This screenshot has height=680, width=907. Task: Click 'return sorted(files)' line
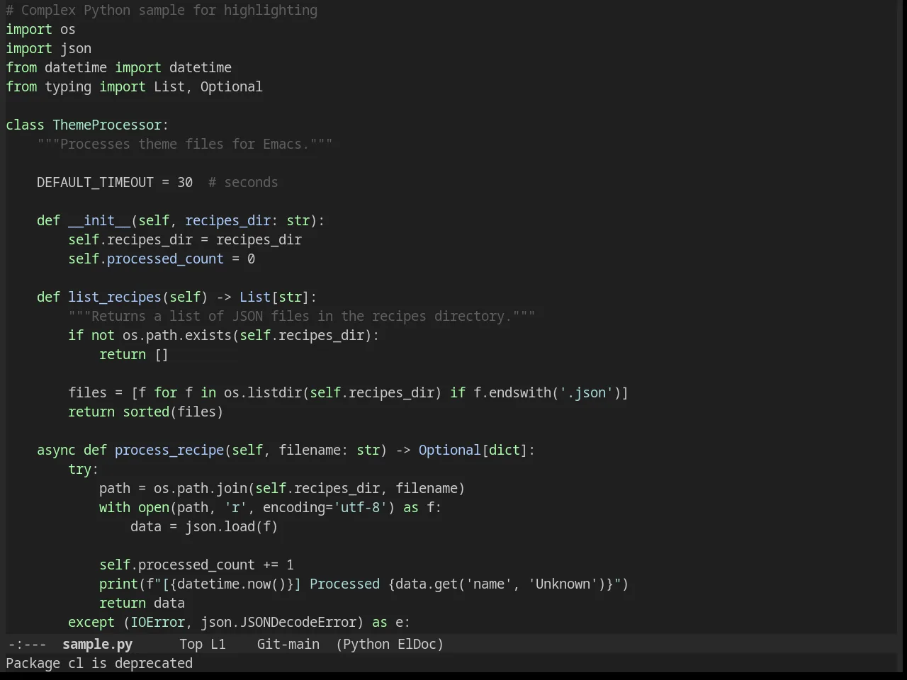(x=145, y=412)
